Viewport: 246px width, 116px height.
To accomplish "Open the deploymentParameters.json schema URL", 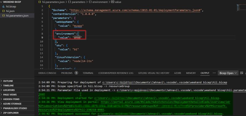I will 136,10.
